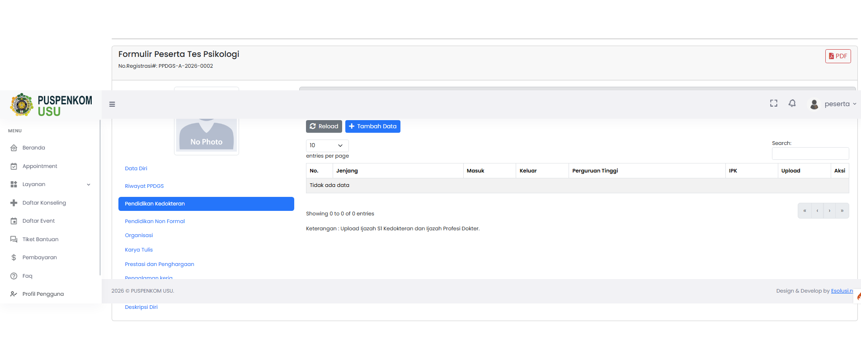The image size is (861, 345).
Task: Go to next page of pagination
Action: [830, 211]
